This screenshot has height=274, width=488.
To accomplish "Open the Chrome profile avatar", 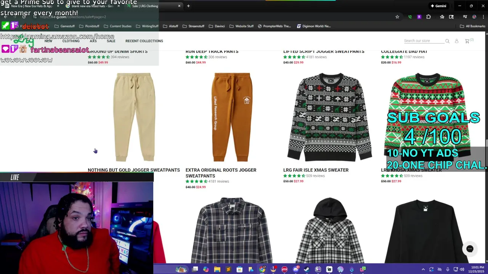I will point(474,17).
